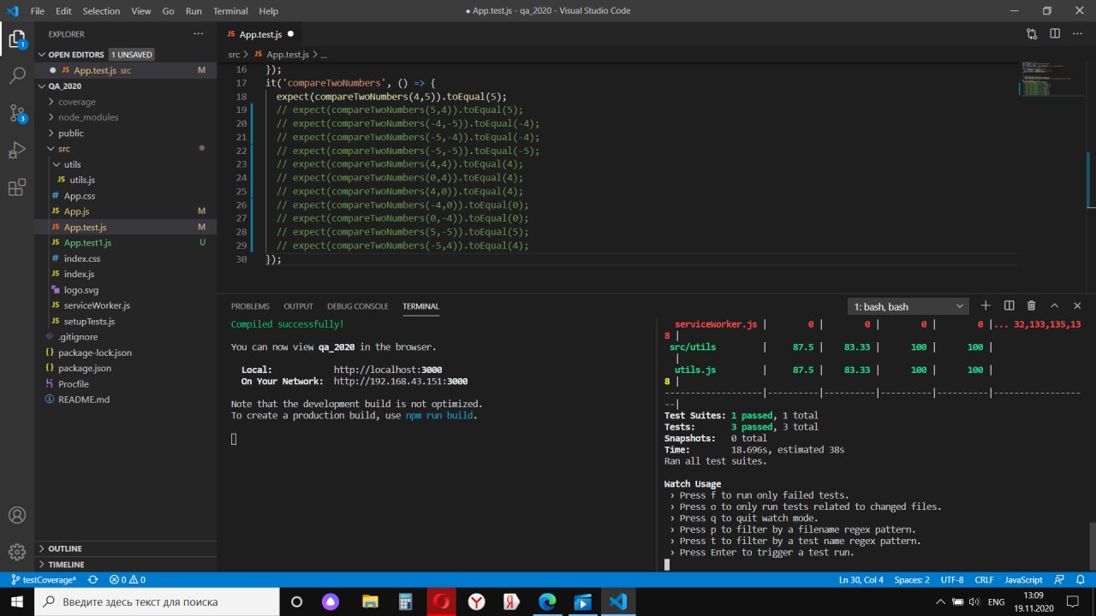
Task: Kill terminal with trash icon
Action: [1031, 305]
